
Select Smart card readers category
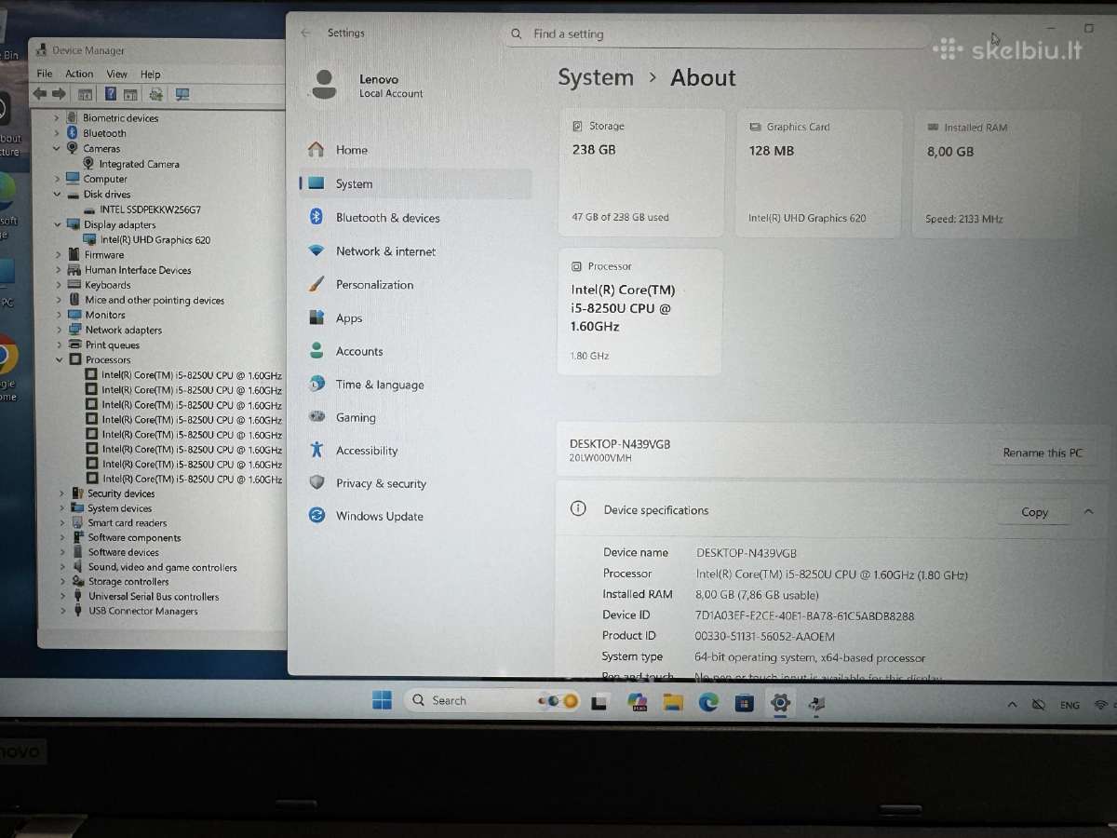pyautogui.click(x=128, y=523)
